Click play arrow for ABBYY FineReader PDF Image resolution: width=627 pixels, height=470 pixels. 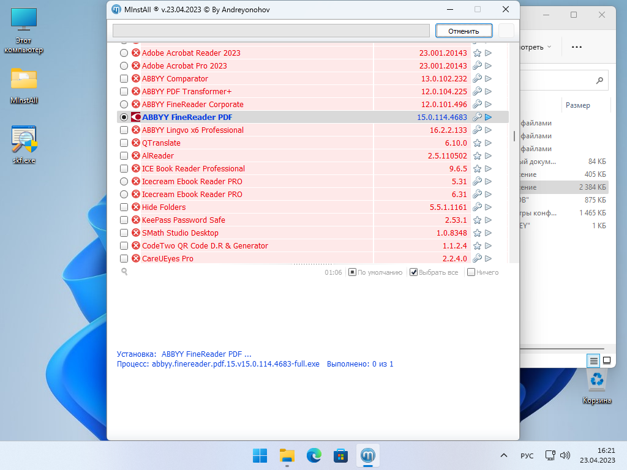[488, 117]
